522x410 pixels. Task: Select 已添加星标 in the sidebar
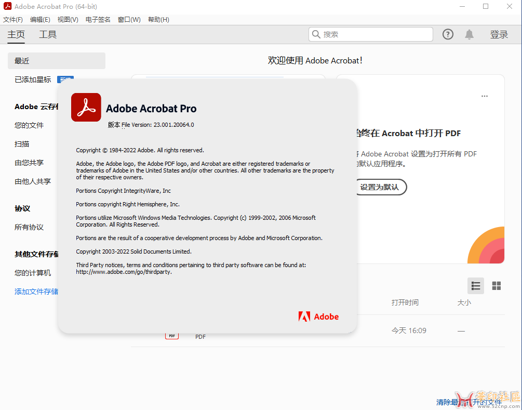tap(33, 80)
